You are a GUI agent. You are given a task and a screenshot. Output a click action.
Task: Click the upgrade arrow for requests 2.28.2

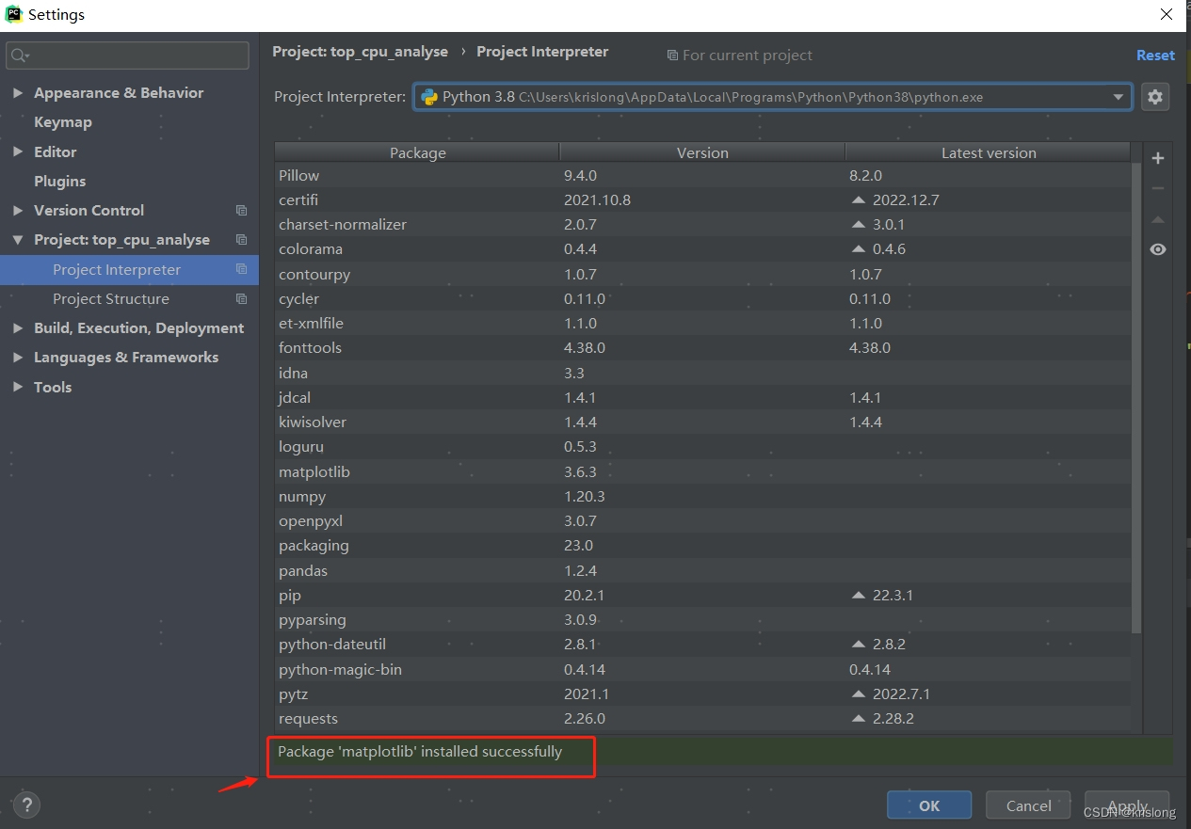click(x=858, y=719)
